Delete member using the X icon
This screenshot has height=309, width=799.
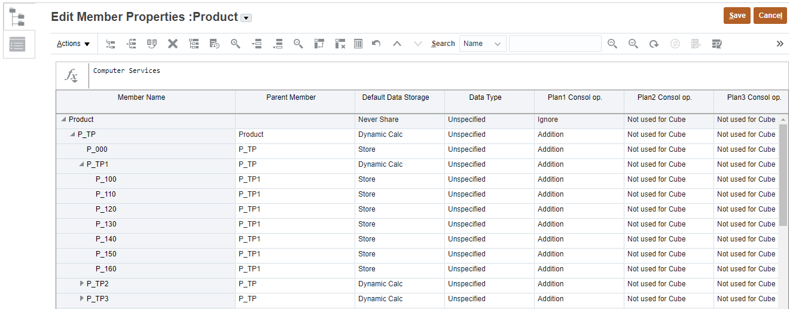[173, 44]
